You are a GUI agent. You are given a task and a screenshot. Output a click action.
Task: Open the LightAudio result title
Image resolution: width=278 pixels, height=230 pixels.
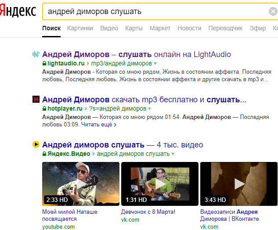point(137,54)
